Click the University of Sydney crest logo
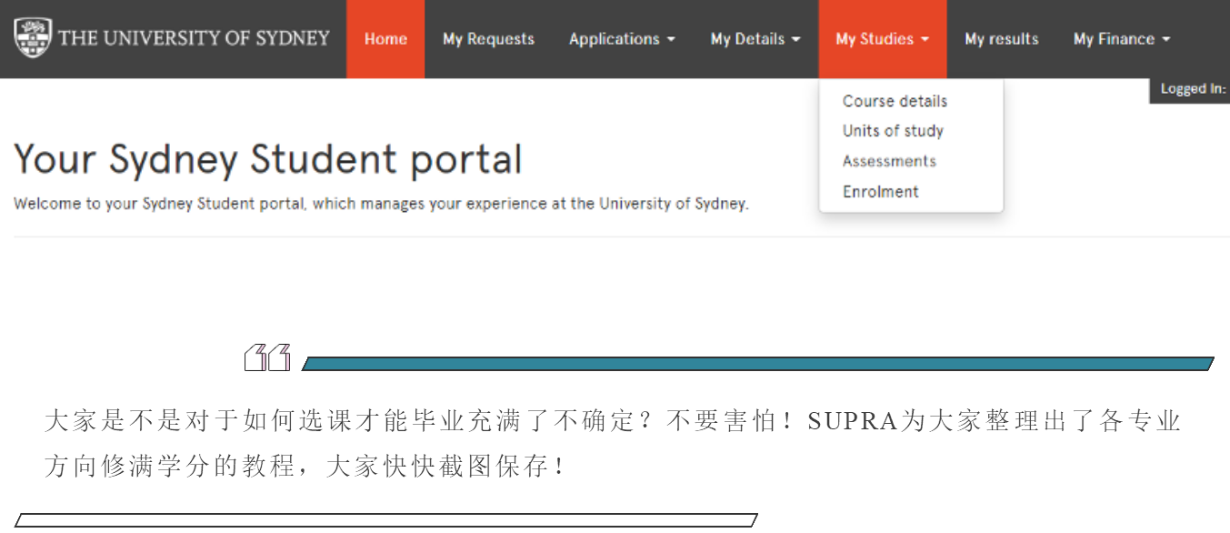1230x533 pixels. [33, 37]
